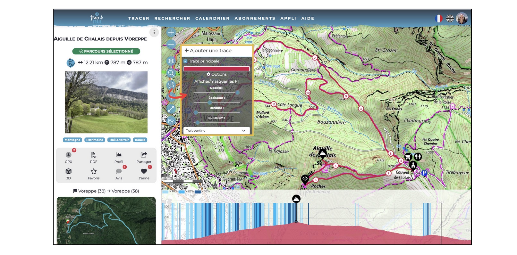517x255 pixels.
Task: Toggle map fullscreen mode
Action: [171, 109]
